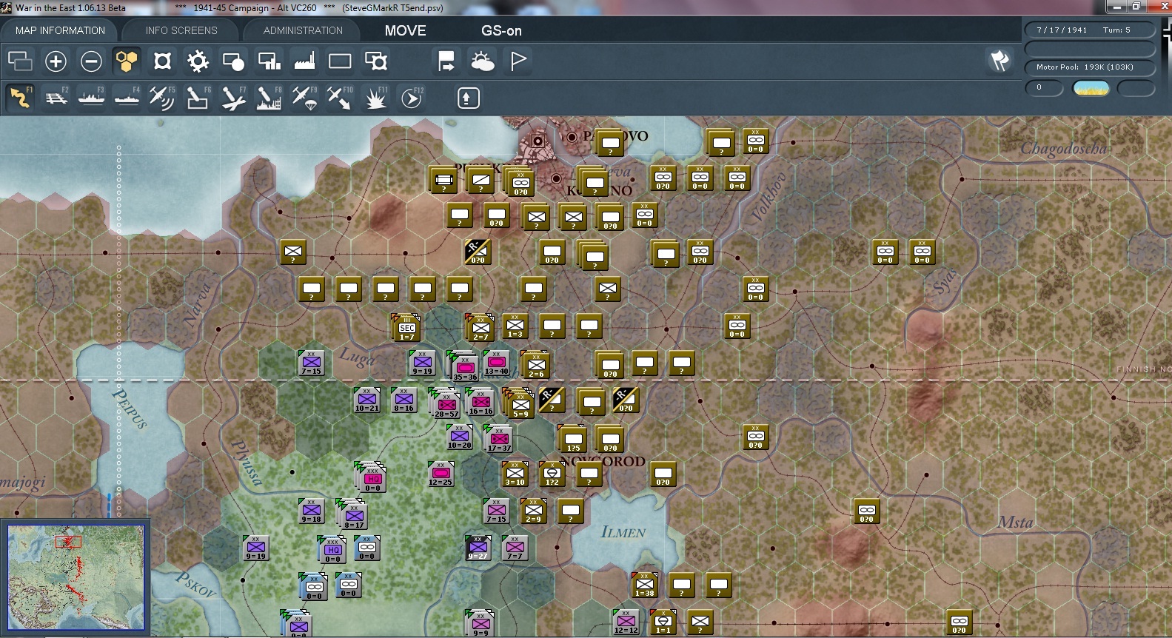
Task: Click the 7/17/1941 Turn: 5 date display
Action: tap(1089, 30)
